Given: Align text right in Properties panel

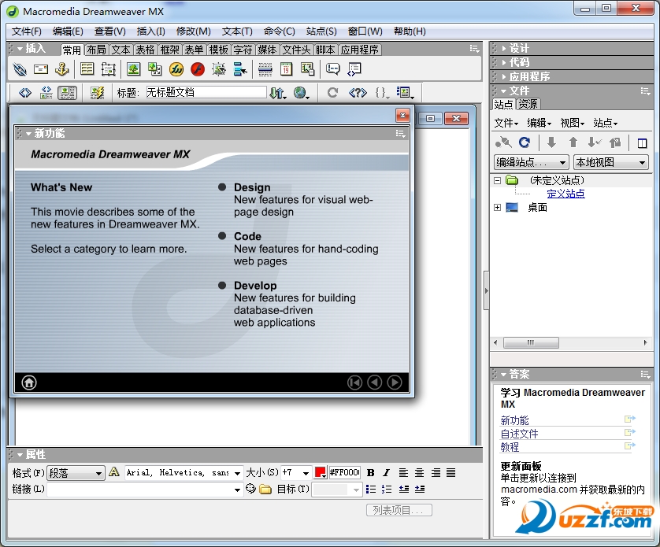Looking at the screenshot, I should click(436, 472).
